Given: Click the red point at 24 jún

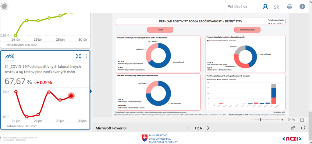Looking at the screenshot, I should click(16, 92).
